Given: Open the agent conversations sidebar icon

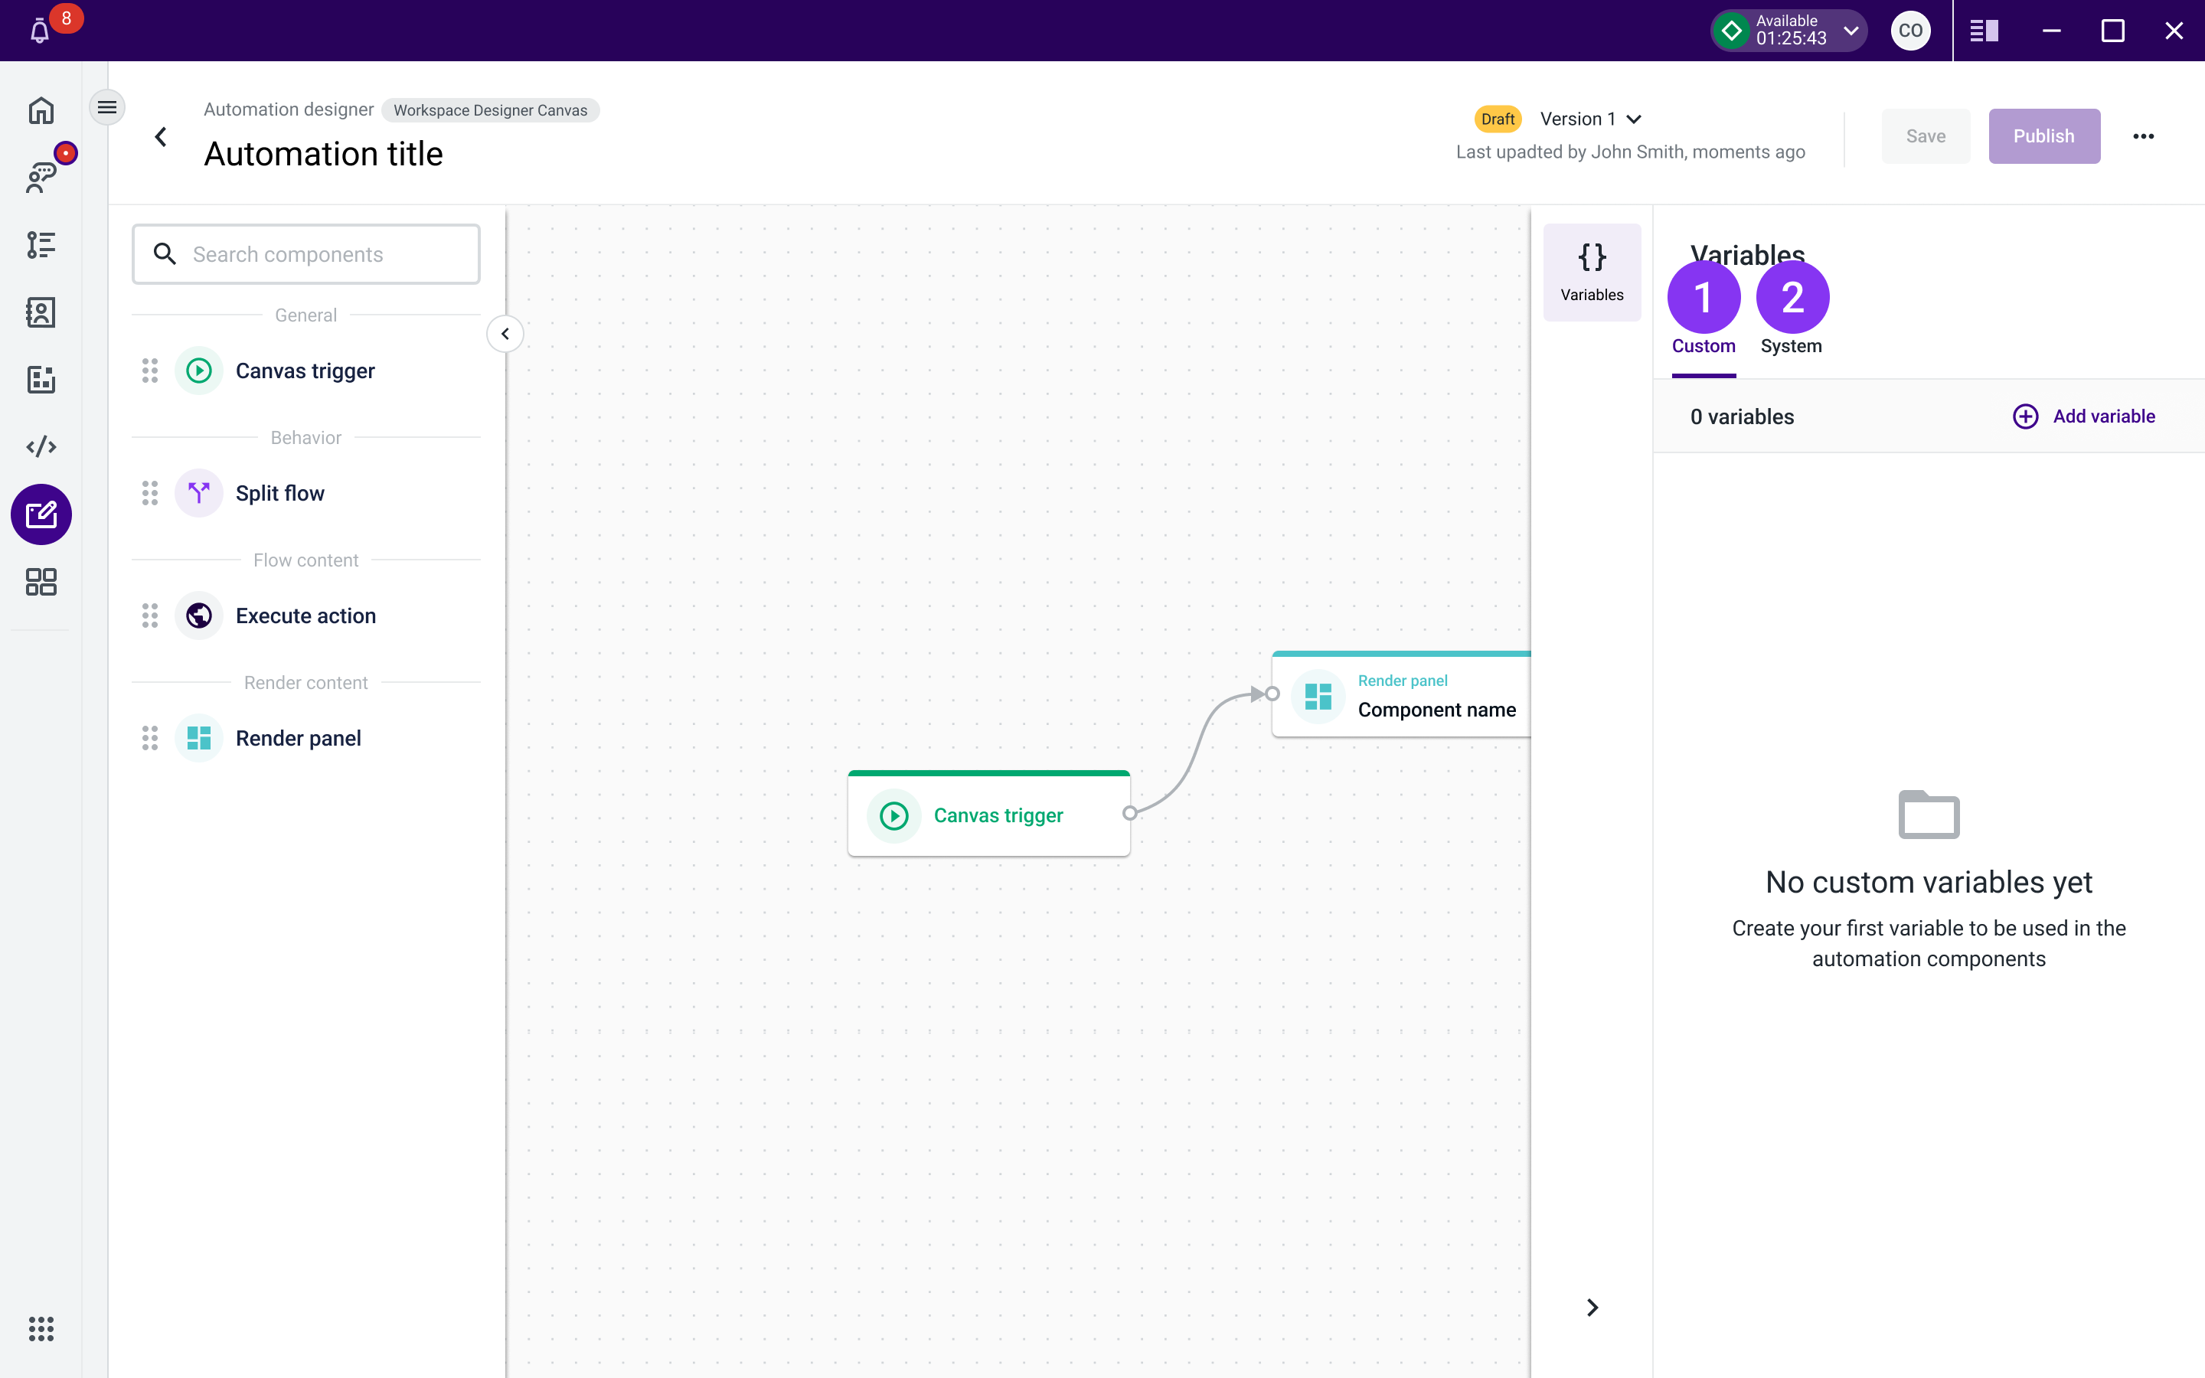Looking at the screenshot, I should pos(41,177).
